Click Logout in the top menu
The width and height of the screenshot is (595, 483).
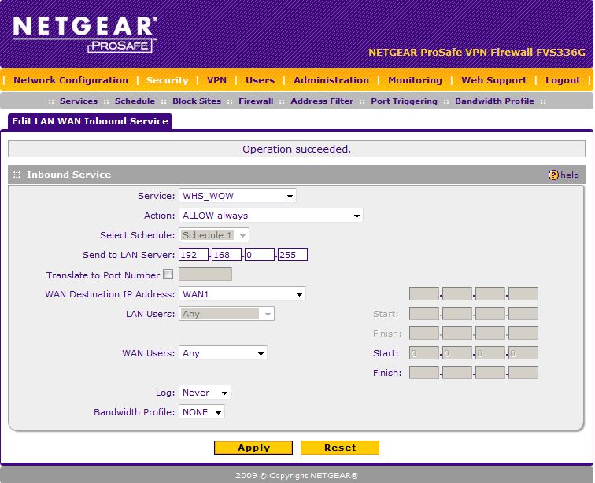click(x=563, y=80)
